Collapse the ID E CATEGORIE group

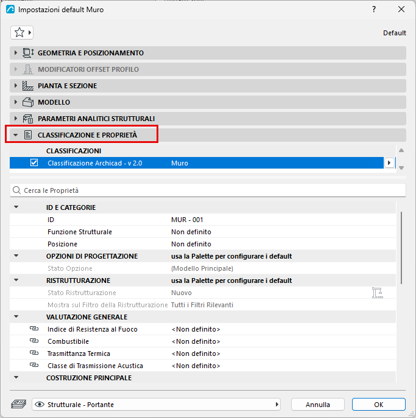pyautogui.click(x=16, y=207)
